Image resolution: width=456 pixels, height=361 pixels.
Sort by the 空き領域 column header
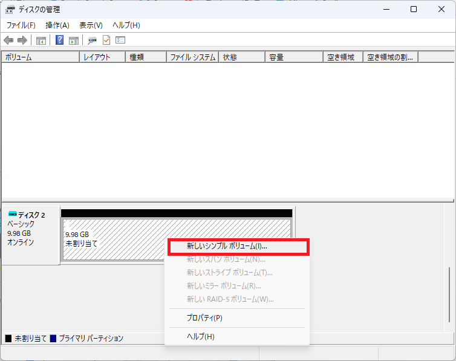(x=344, y=57)
